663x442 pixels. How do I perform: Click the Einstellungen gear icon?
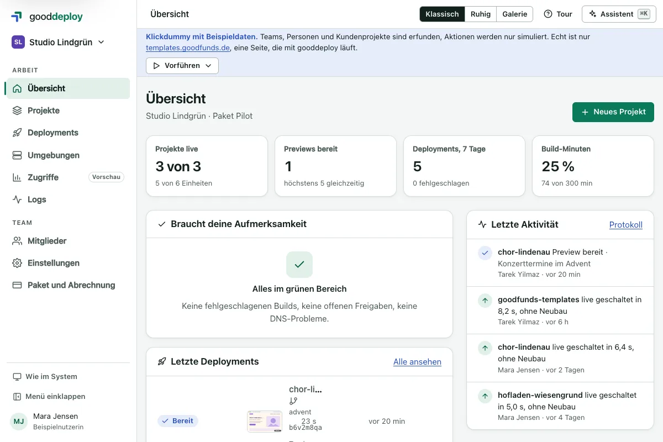click(17, 263)
